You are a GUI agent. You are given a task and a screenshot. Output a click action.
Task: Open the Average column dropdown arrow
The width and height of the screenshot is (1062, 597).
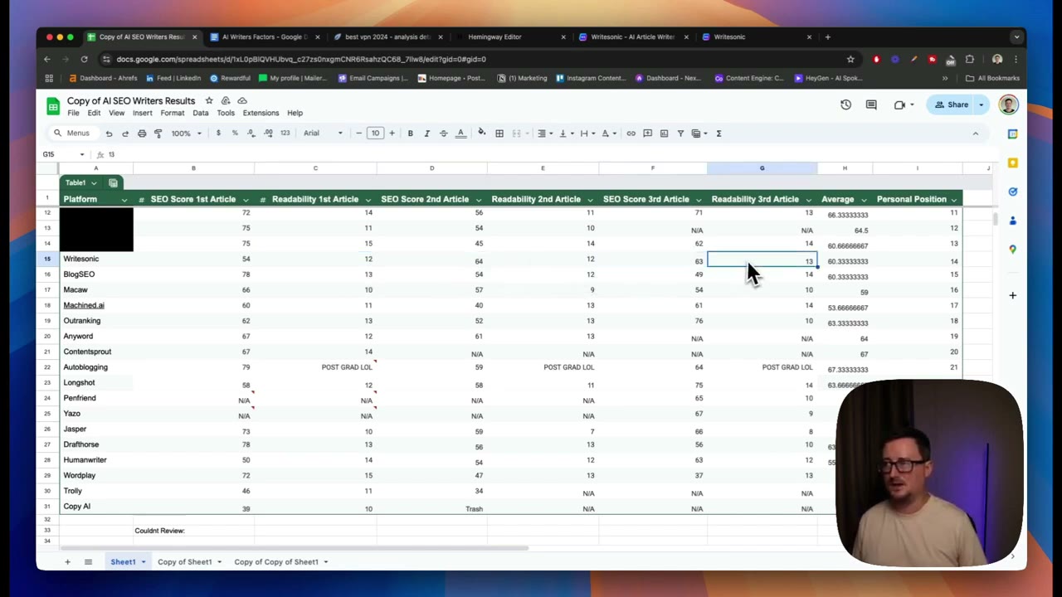864,200
